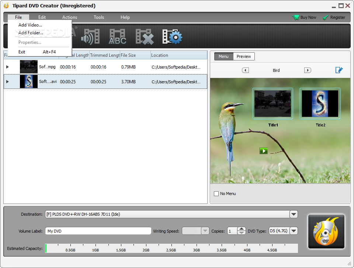The width and height of the screenshot is (354, 268).
Task: Click the File Size column header
Action: 135,55
